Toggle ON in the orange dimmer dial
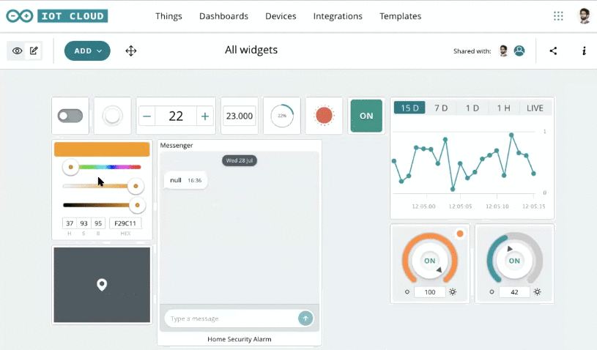597x350 pixels. point(430,261)
